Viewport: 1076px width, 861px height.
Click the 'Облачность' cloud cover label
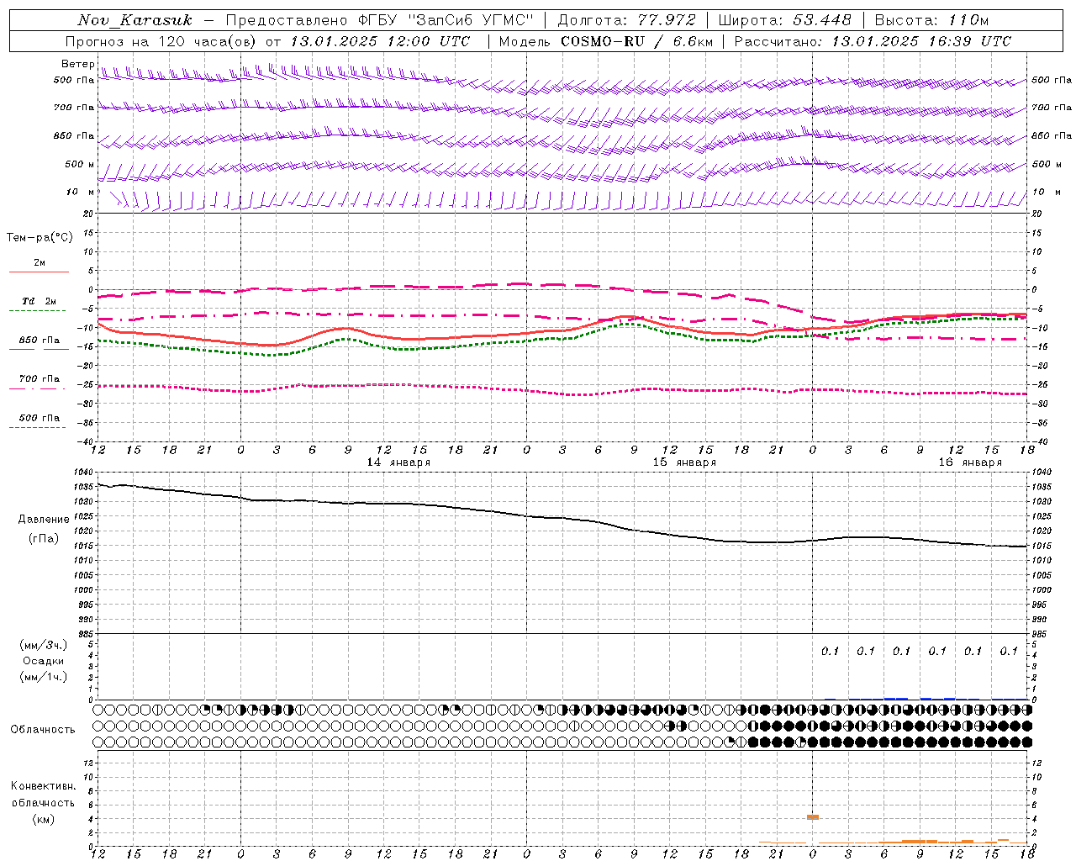tap(43, 730)
